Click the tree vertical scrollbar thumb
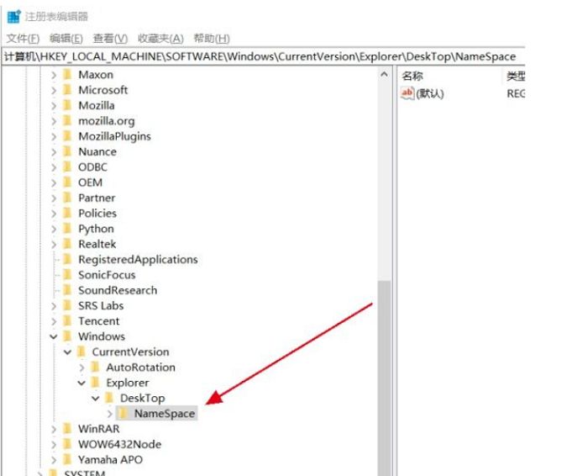 [384, 378]
